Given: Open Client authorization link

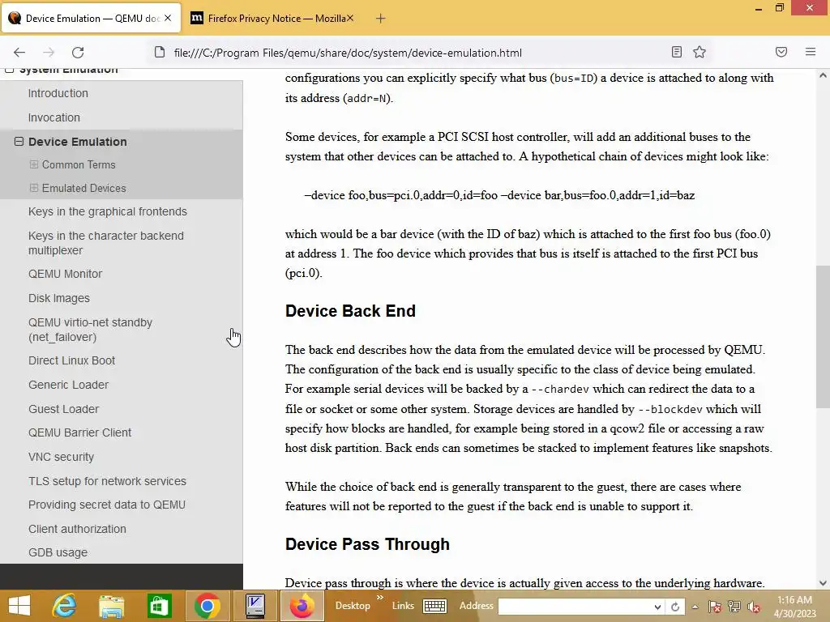Looking at the screenshot, I should 77,529.
